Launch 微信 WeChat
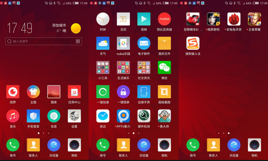Screen dimensions: 268x161 pos(164,67)
